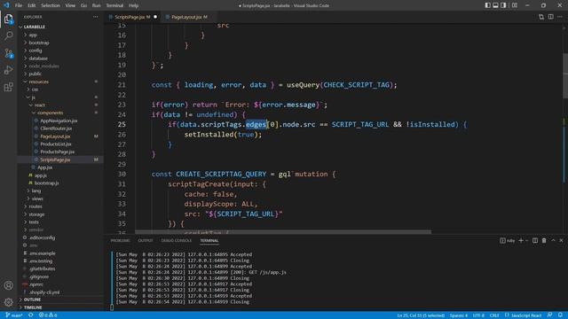
Task: Open the VS Code logo app menu
Action: tap(6, 5)
